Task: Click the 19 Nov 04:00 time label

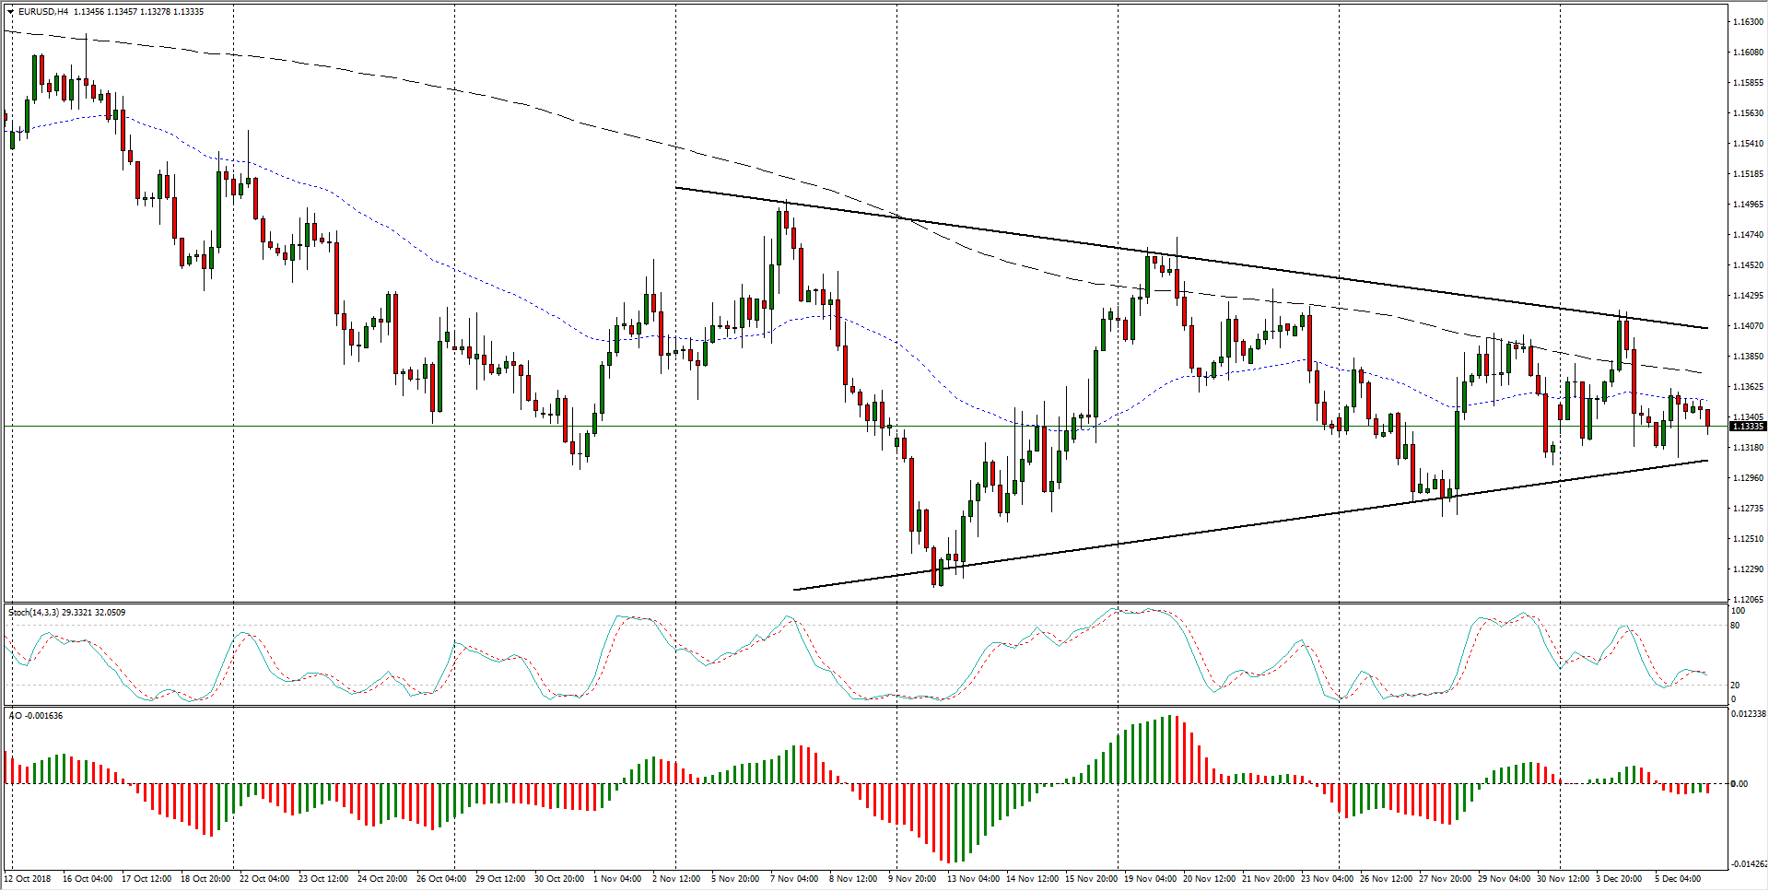Action: (1150, 879)
